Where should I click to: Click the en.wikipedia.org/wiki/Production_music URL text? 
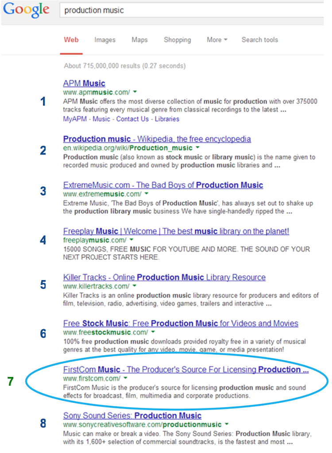[x=128, y=148]
